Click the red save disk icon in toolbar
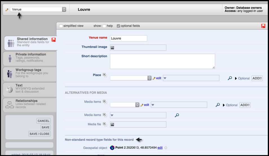This screenshot has width=269, height=156. [263, 26]
